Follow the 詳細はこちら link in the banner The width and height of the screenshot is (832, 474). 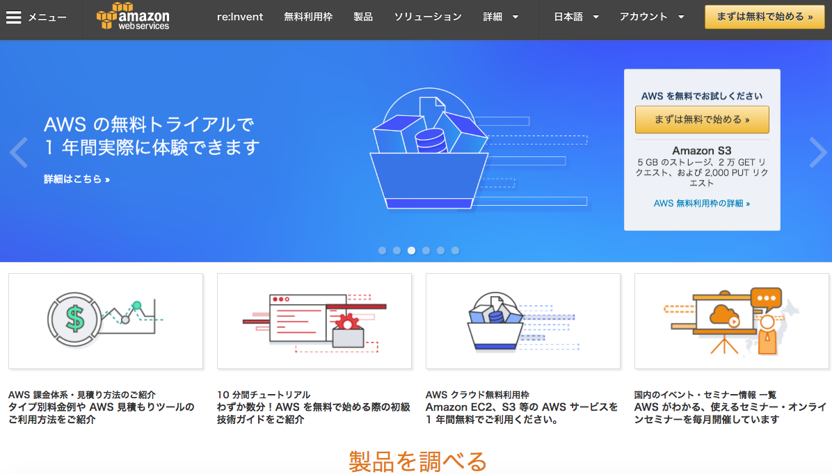77,179
